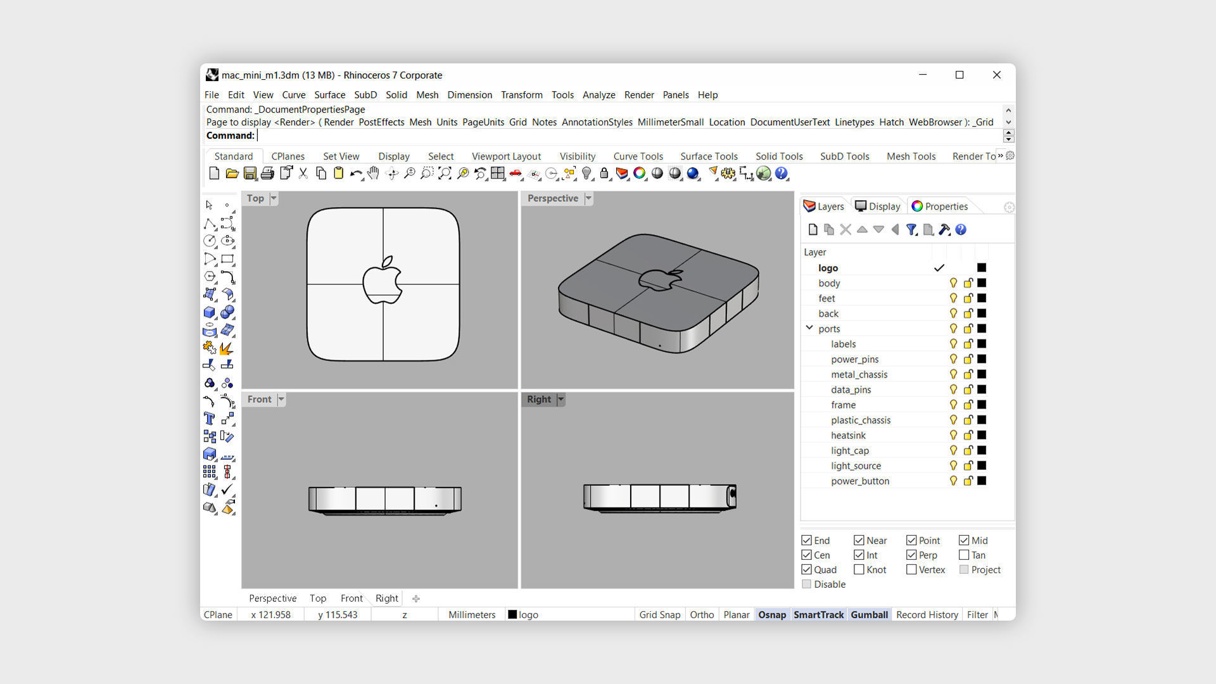Click the Help question mark toolbar icon
The image size is (1216, 684).
[782, 174]
